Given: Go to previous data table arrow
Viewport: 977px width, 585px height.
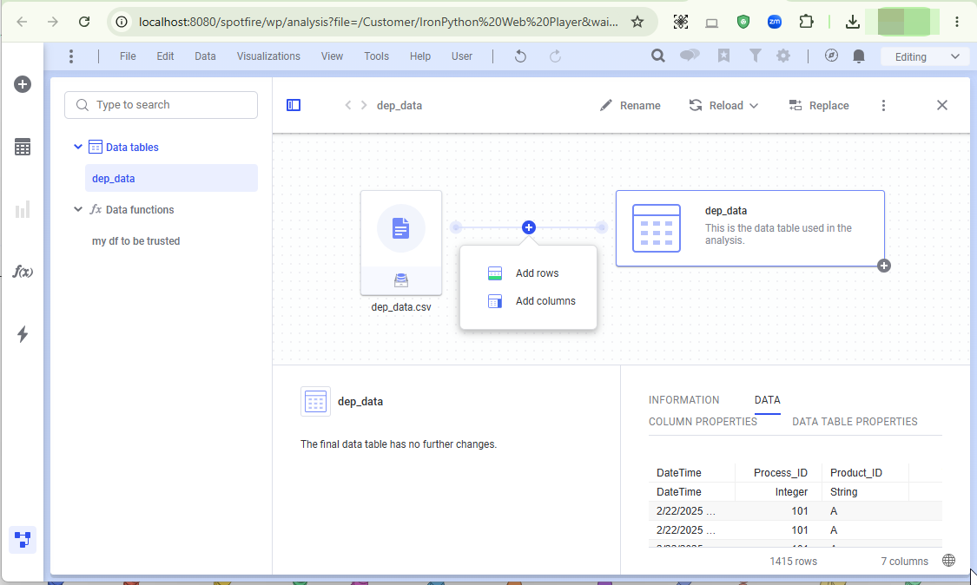Looking at the screenshot, I should tap(348, 105).
